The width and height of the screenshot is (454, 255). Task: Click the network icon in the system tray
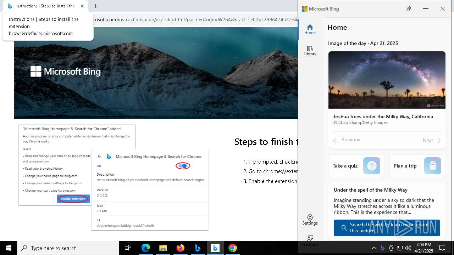point(400,248)
